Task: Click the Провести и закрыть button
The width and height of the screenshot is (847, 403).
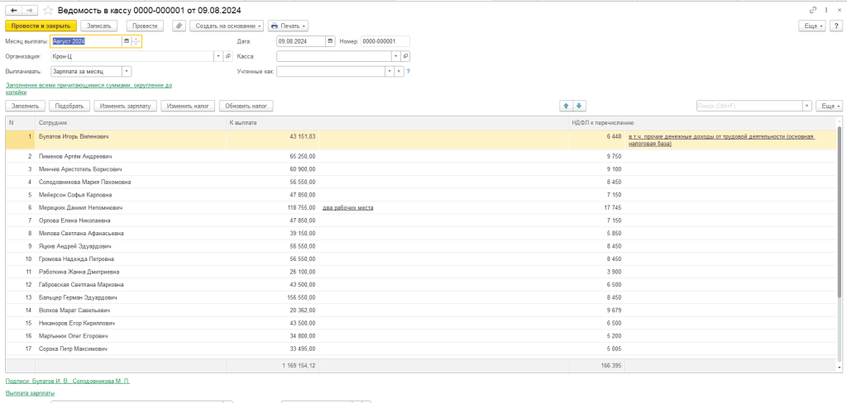Action: (x=41, y=26)
